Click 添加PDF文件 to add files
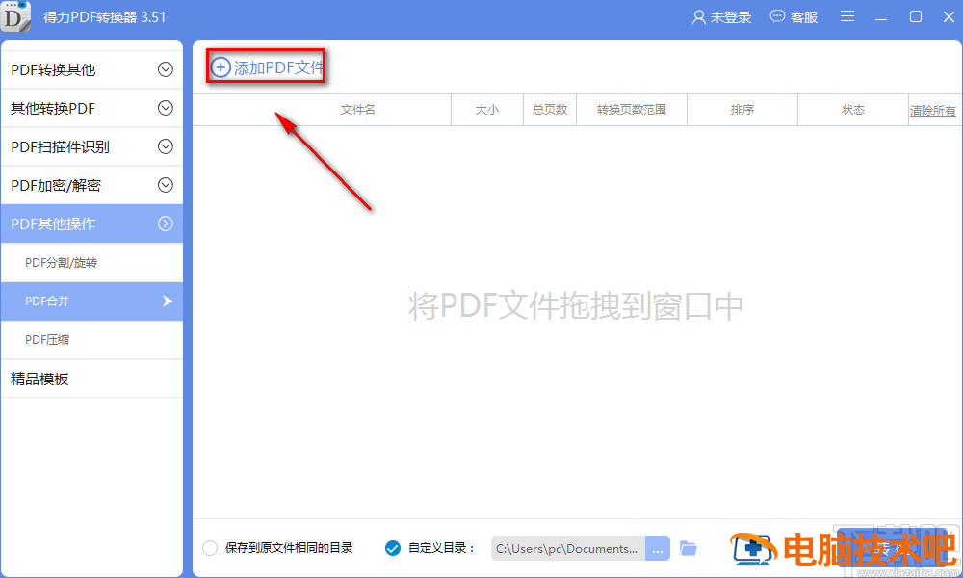This screenshot has width=963, height=578. pyautogui.click(x=267, y=67)
